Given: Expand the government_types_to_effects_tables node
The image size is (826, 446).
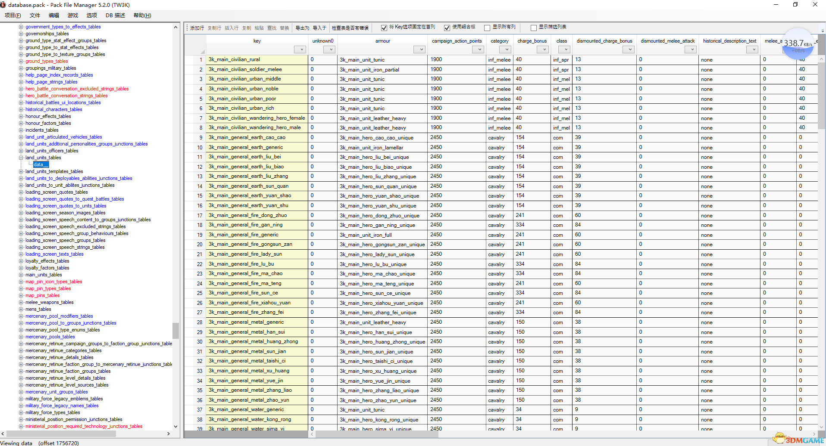Looking at the screenshot, I should click(x=21, y=27).
